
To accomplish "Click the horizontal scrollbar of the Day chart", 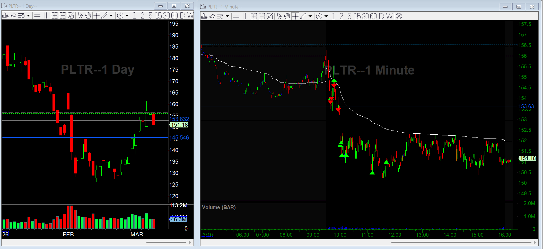I will click(166, 242).
